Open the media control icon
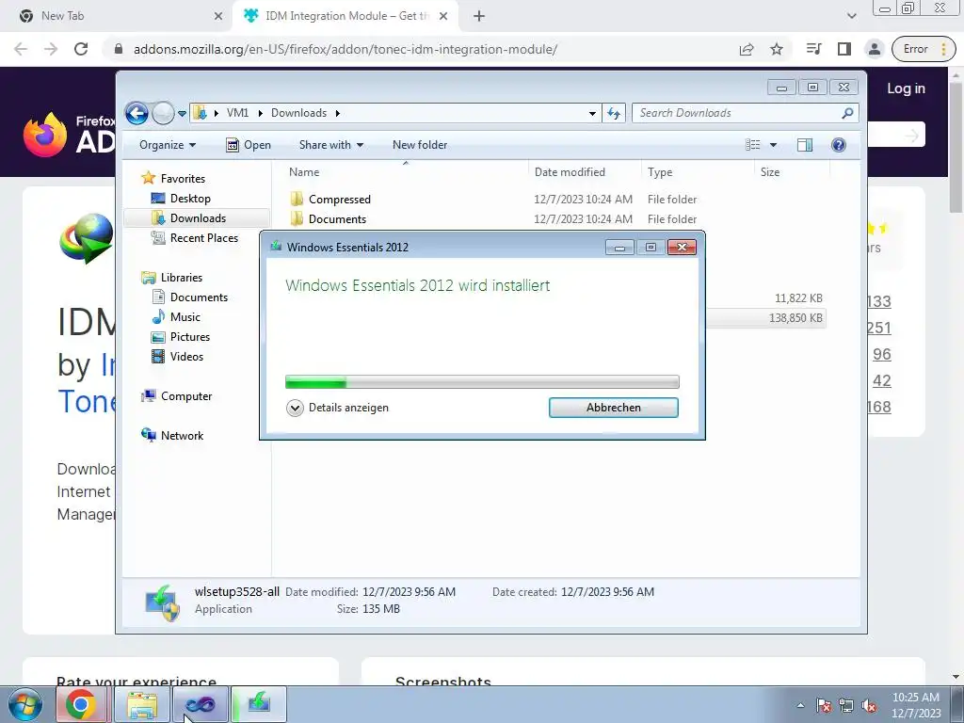The width and height of the screenshot is (964, 723). coord(814,49)
